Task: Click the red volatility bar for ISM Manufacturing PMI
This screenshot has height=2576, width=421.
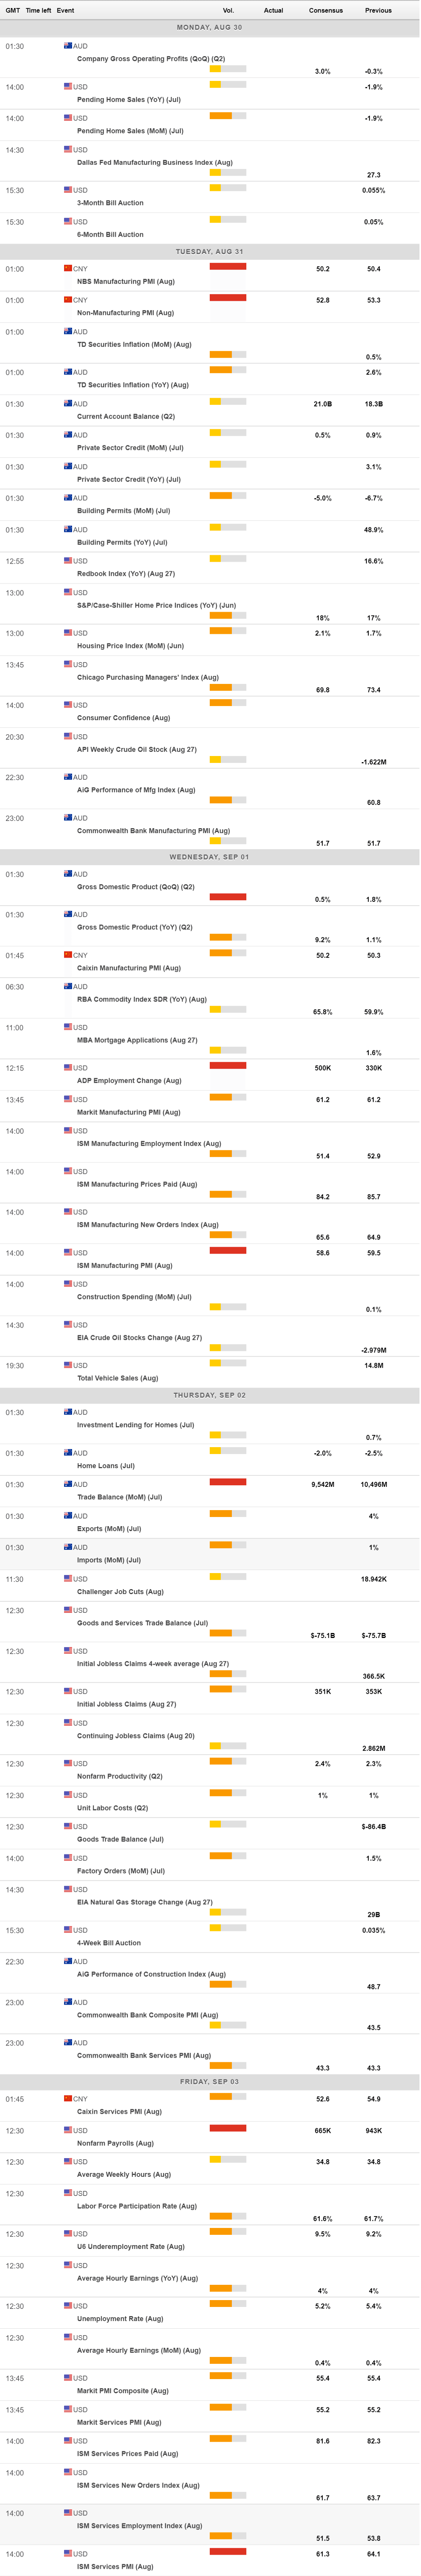Action: tap(228, 1250)
